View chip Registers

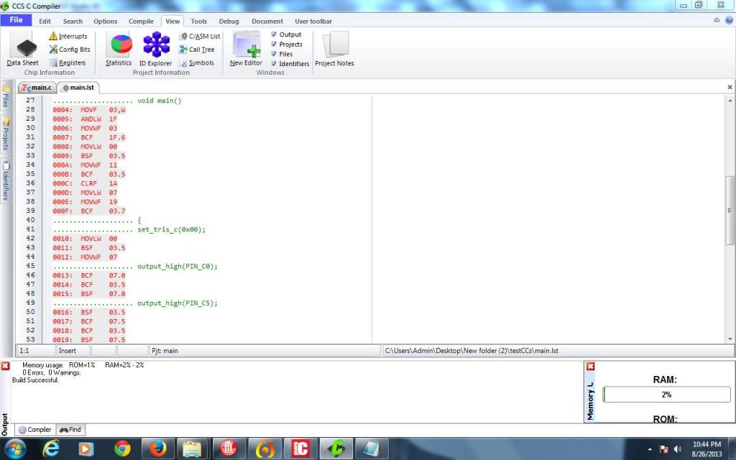pyautogui.click(x=68, y=63)
